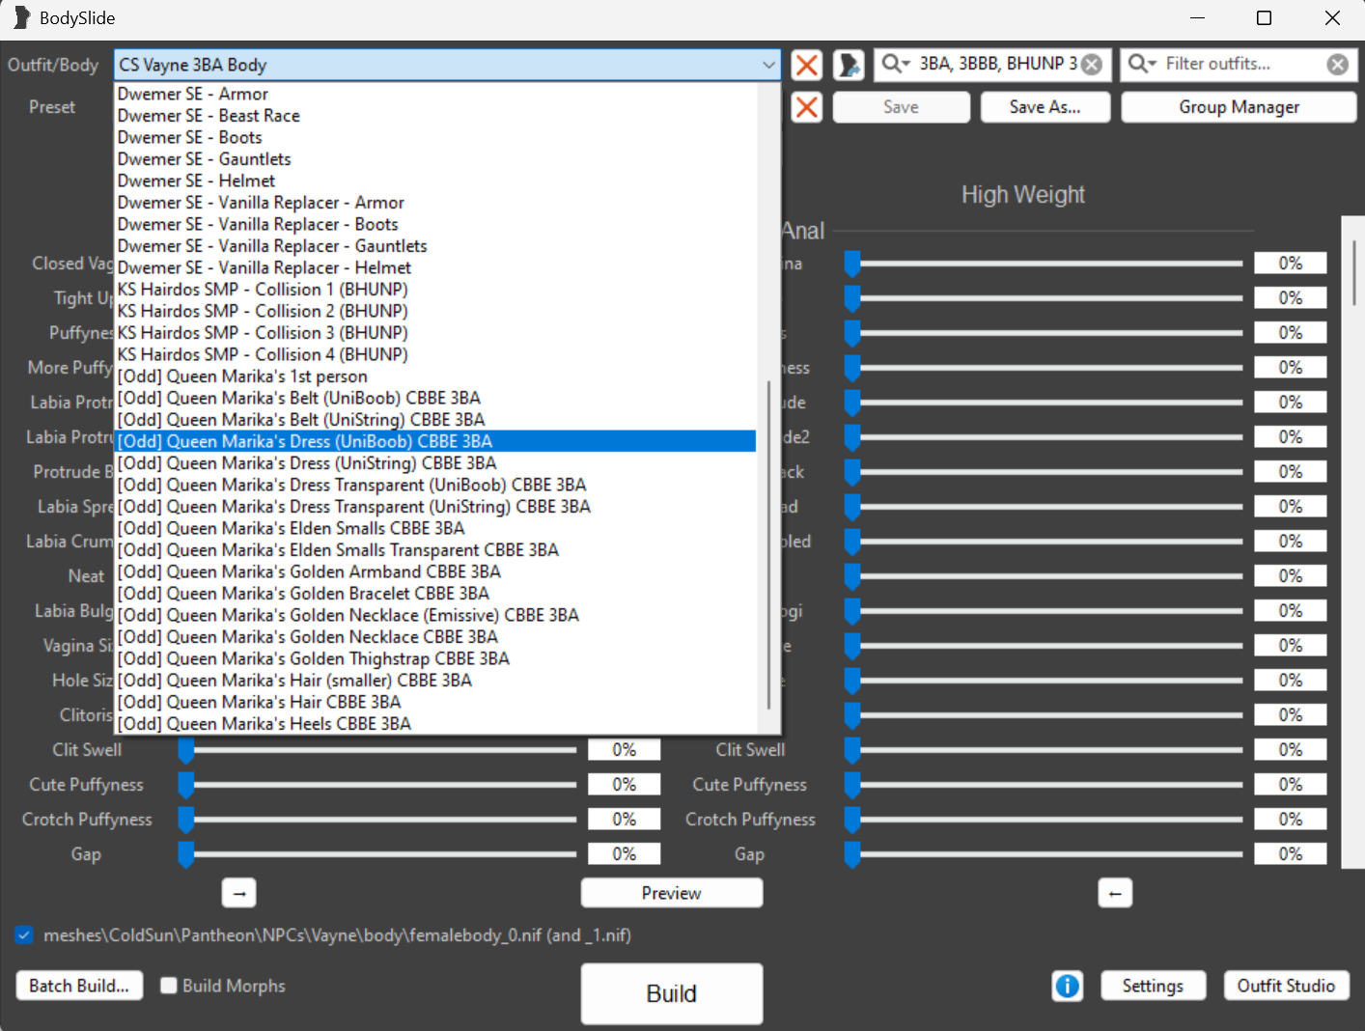Choose Queen Marika's Golden Necklace CBBE 3BA

(434, 637)
